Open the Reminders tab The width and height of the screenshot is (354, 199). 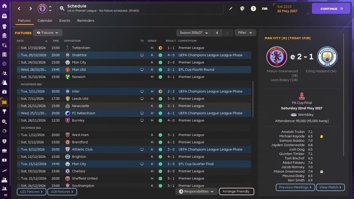point(86,21)
